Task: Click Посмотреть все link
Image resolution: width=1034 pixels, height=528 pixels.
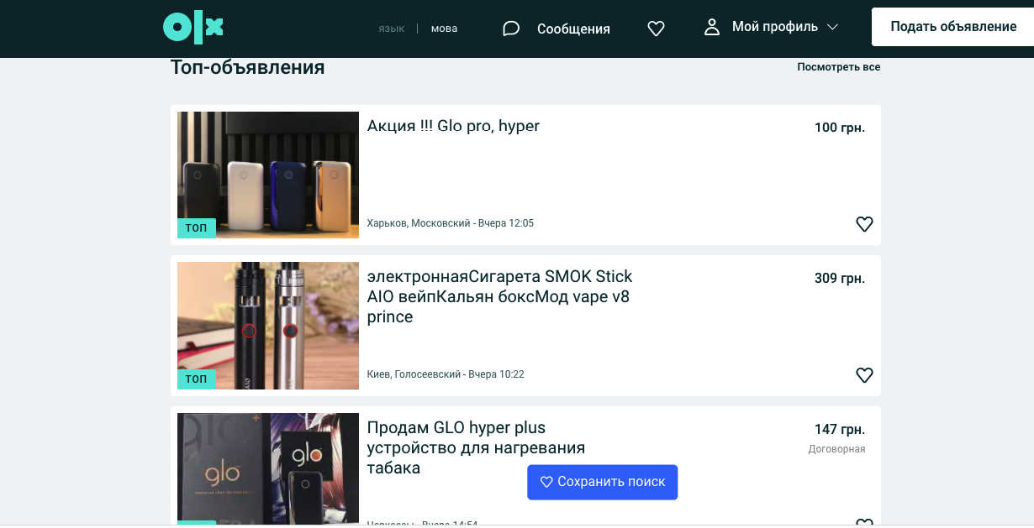Action: tap(839, 67)
